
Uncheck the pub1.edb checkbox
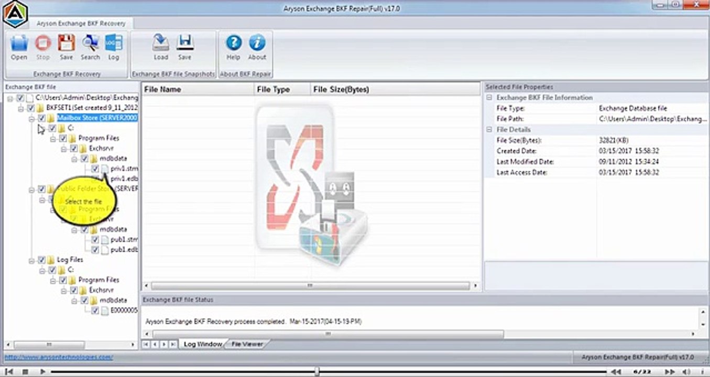tap(95, 250)
